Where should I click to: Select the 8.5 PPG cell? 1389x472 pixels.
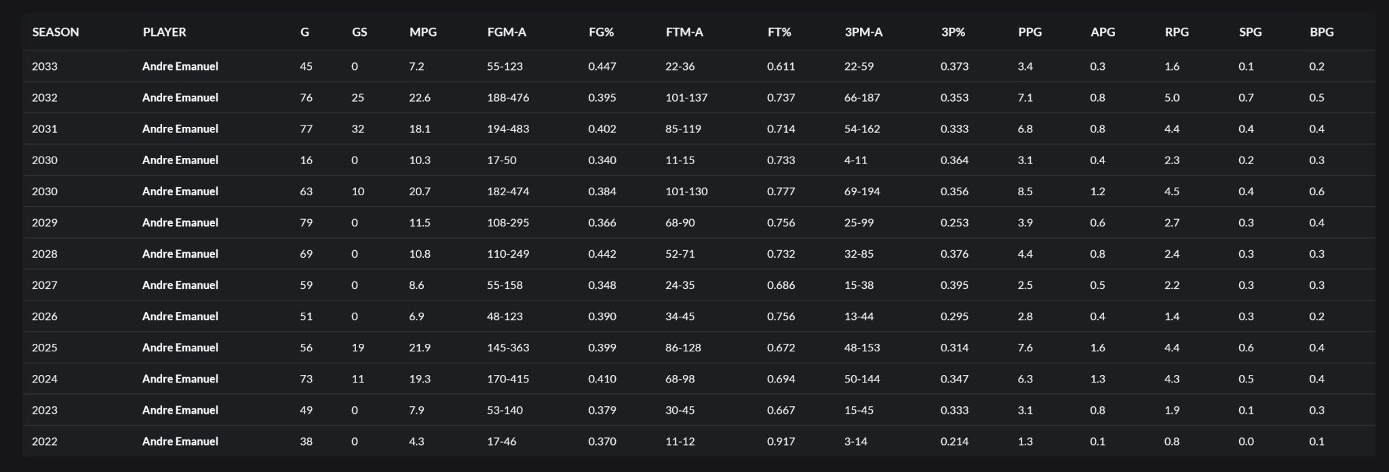pos(1025,192)
